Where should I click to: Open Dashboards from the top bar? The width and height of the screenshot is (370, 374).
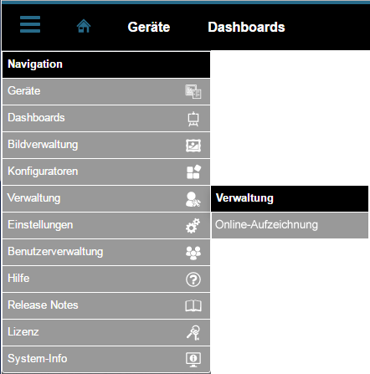pyautogui.click(x=246, y=27)
